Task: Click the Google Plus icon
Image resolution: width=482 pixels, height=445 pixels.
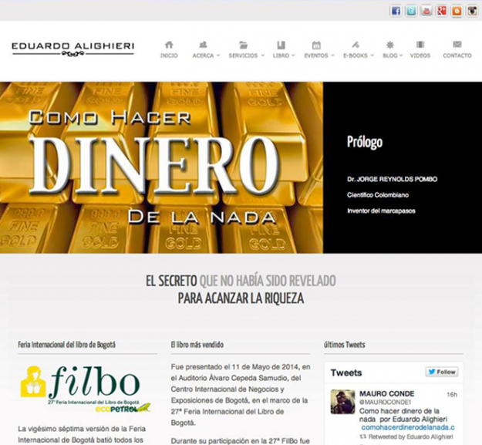Action: (442, 11)
